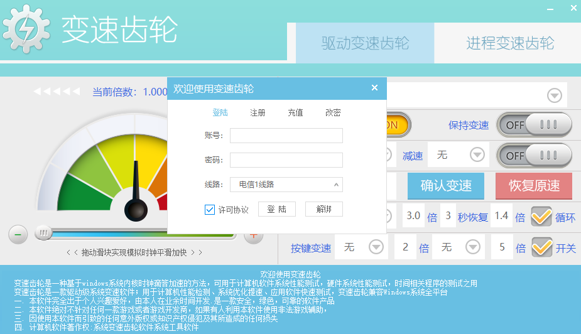This screenshot has width=581, height=334.
Task: Click the 解绑 unbind button
Action: tap(324, 209)
